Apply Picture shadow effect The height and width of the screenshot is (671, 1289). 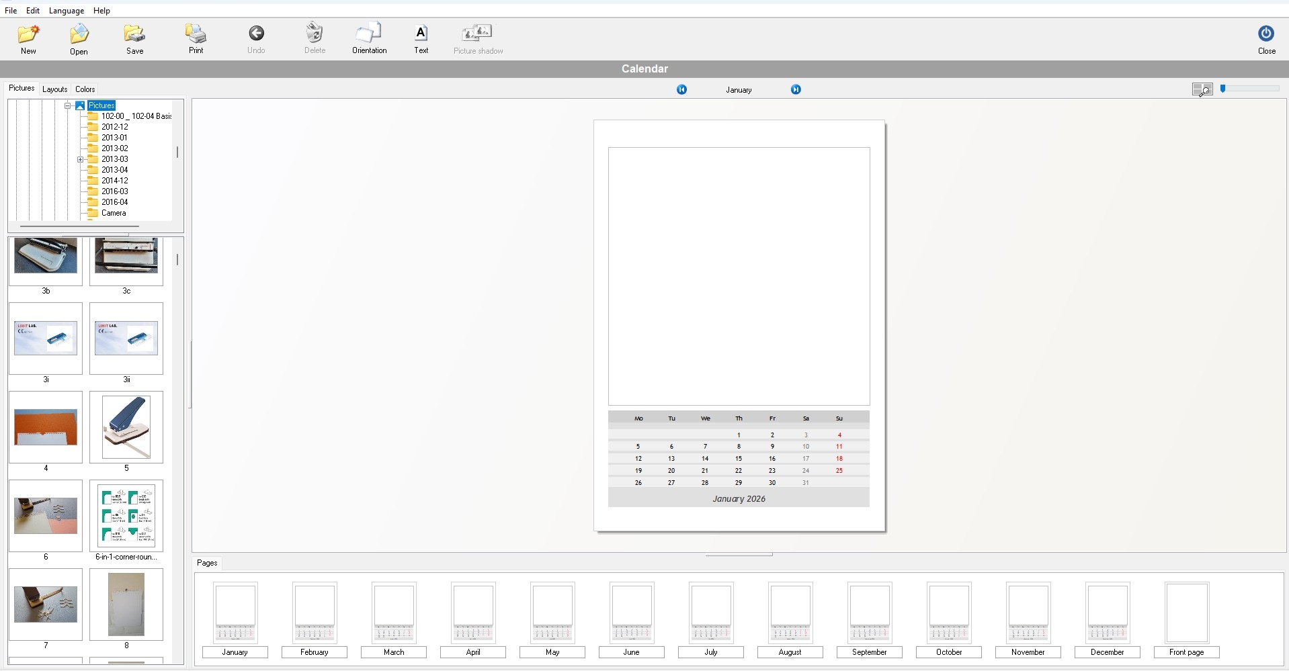coord(478,39)
